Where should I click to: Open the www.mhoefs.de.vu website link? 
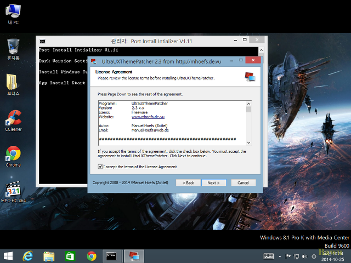click(x=148, y=117)
